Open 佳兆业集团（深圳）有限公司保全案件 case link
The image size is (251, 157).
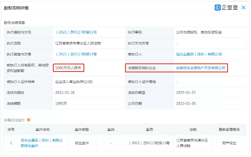click(x=42, y=143)
